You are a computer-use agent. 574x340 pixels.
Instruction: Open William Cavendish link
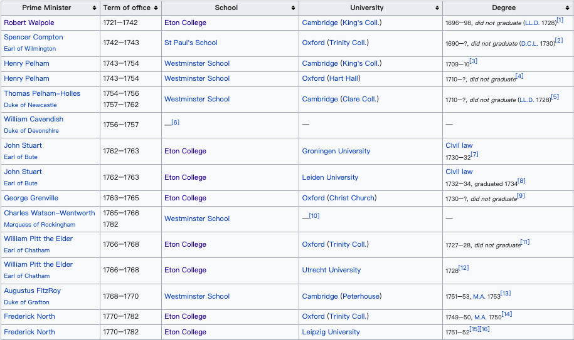pos(34,119)
